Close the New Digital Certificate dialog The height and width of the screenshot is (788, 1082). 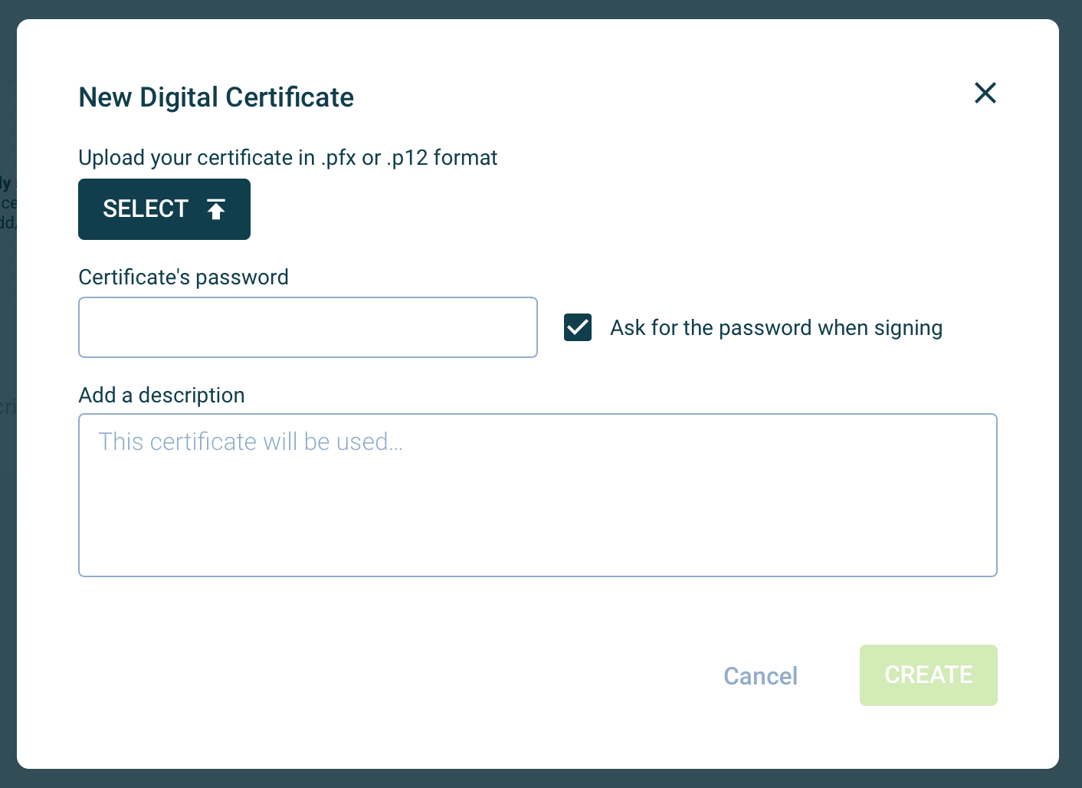pos(985,93)
